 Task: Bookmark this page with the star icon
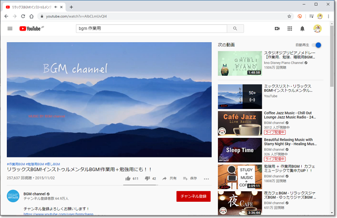pyautogui.click(x=289, y=16)
